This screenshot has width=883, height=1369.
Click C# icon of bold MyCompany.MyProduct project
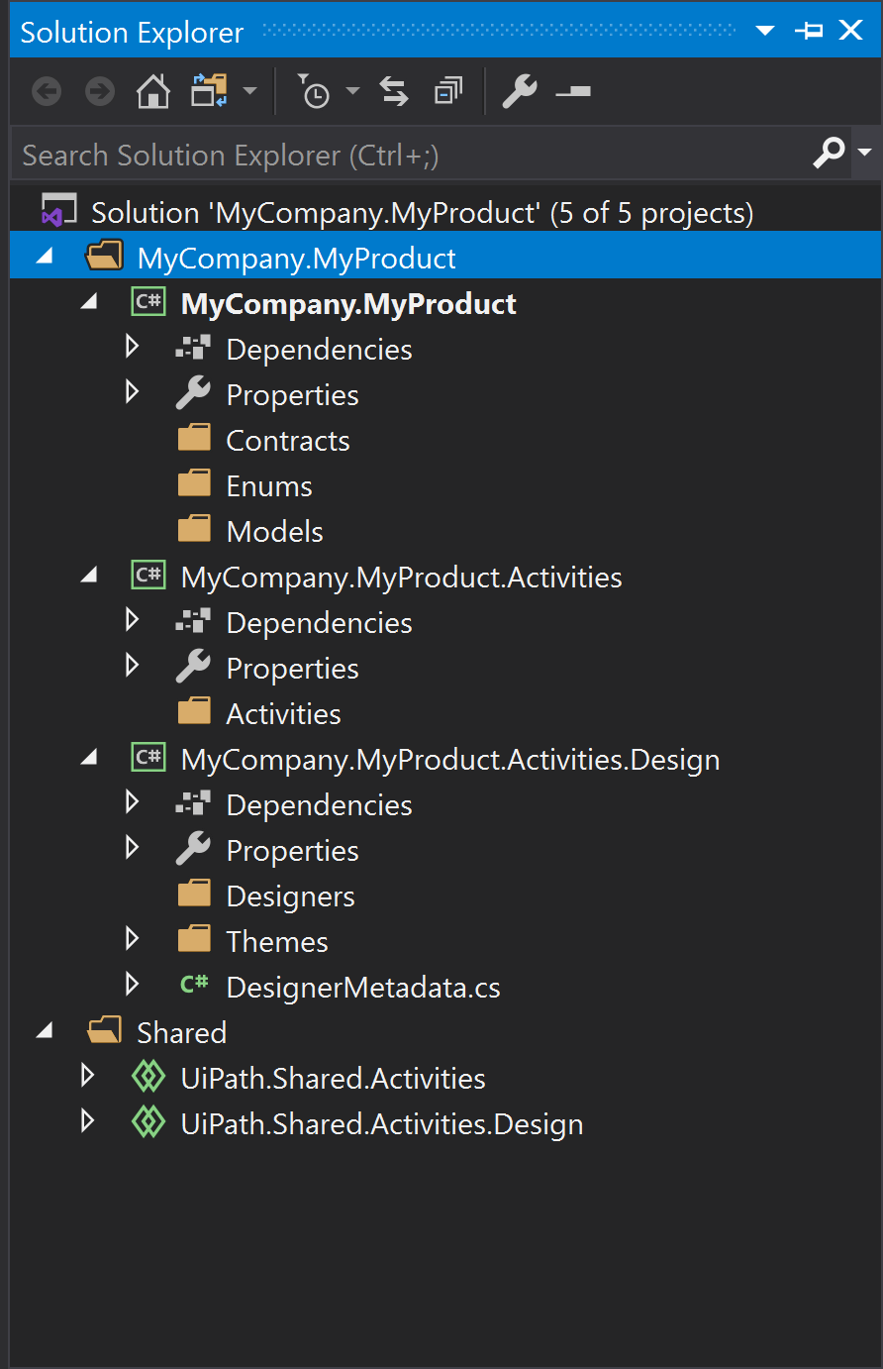click(148, 302)
